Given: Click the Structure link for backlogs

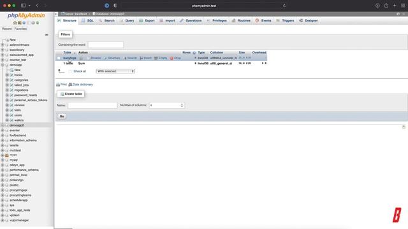Looking at the screenshot, I should click(114, 58).
